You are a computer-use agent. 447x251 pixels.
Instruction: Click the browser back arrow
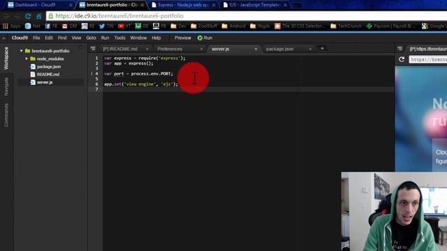click(6, 16)
